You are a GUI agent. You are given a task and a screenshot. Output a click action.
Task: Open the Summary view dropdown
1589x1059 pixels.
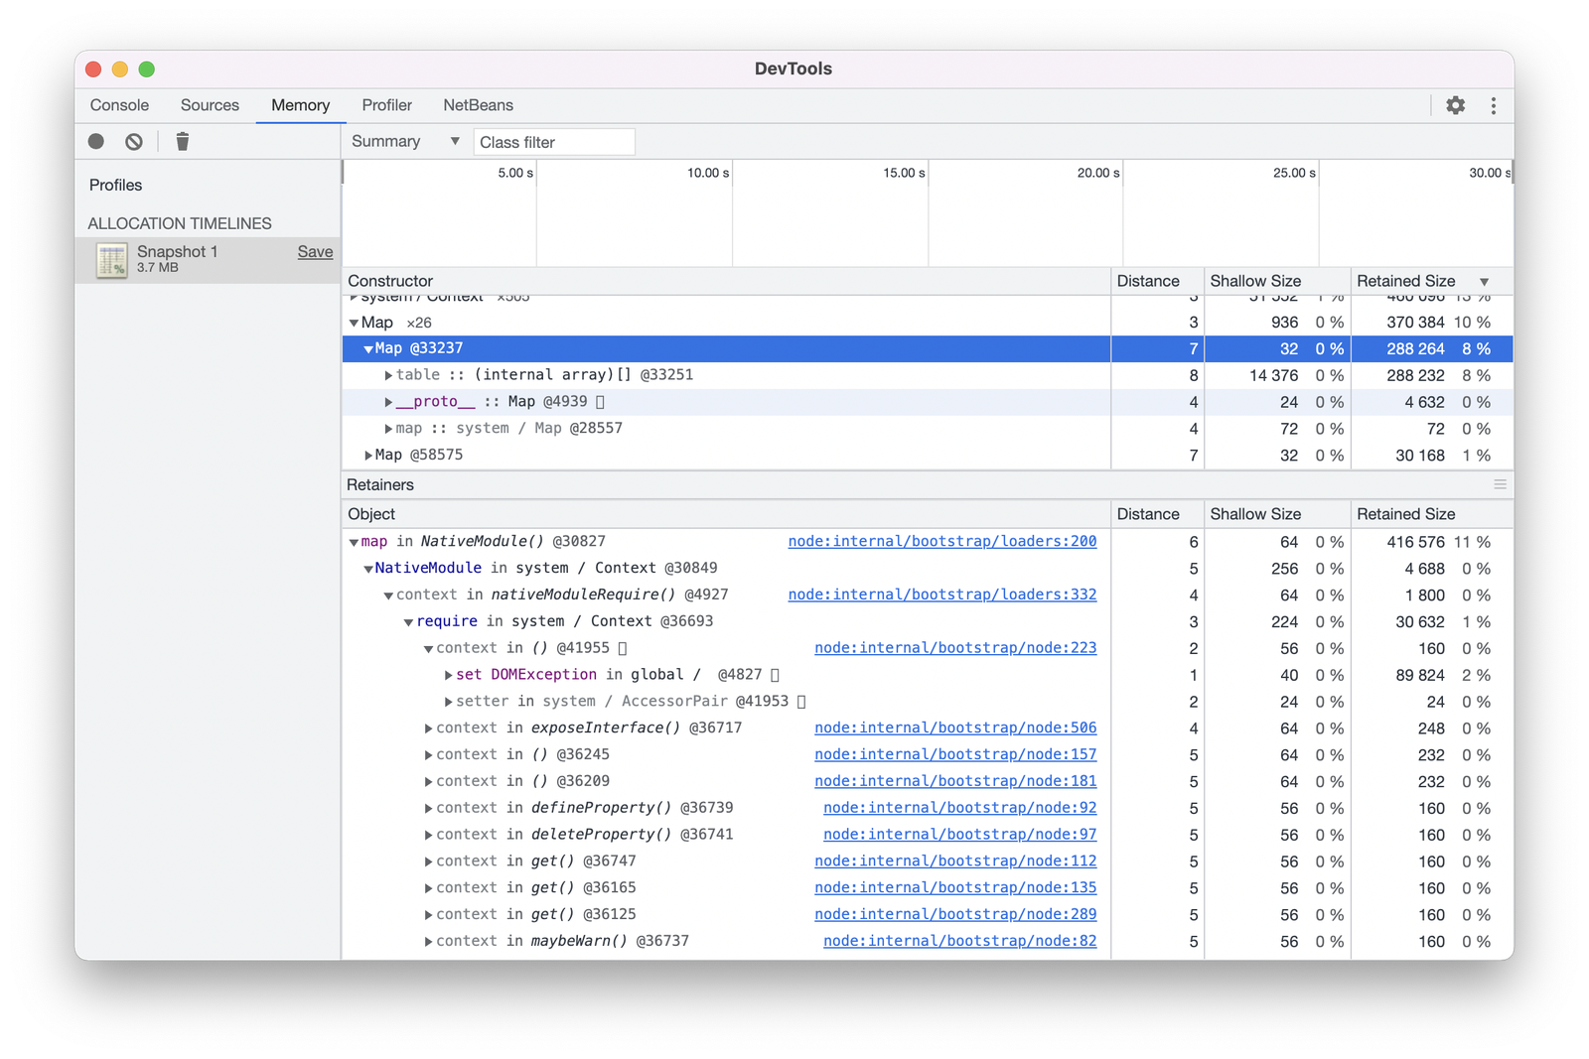click(405, 142)
